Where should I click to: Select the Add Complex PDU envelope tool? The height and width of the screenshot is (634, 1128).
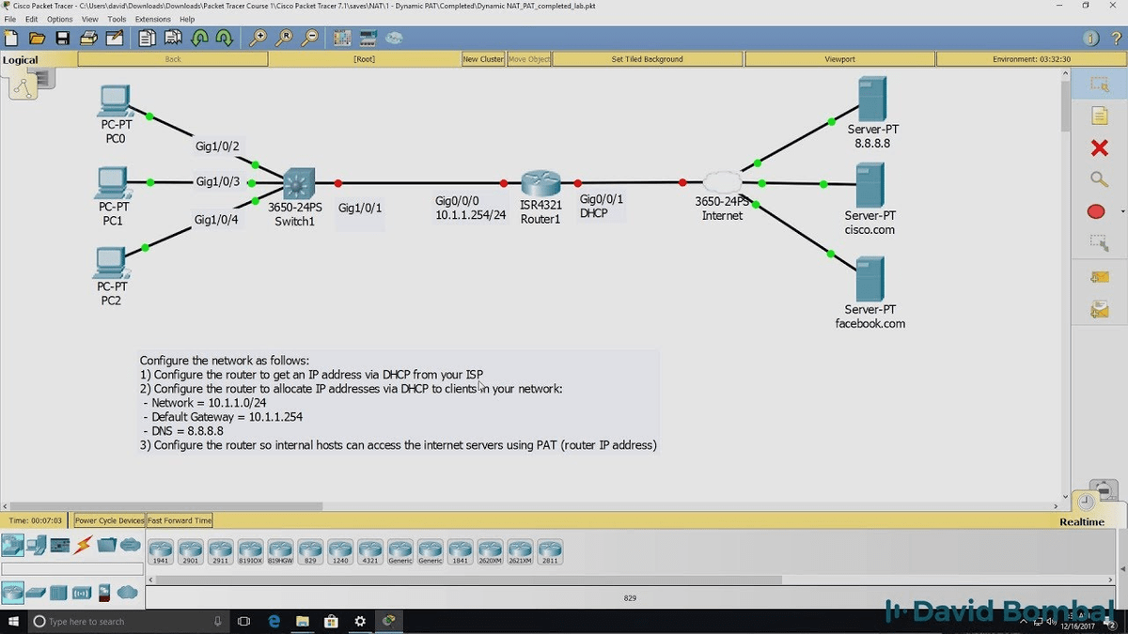coord(1099,308)
